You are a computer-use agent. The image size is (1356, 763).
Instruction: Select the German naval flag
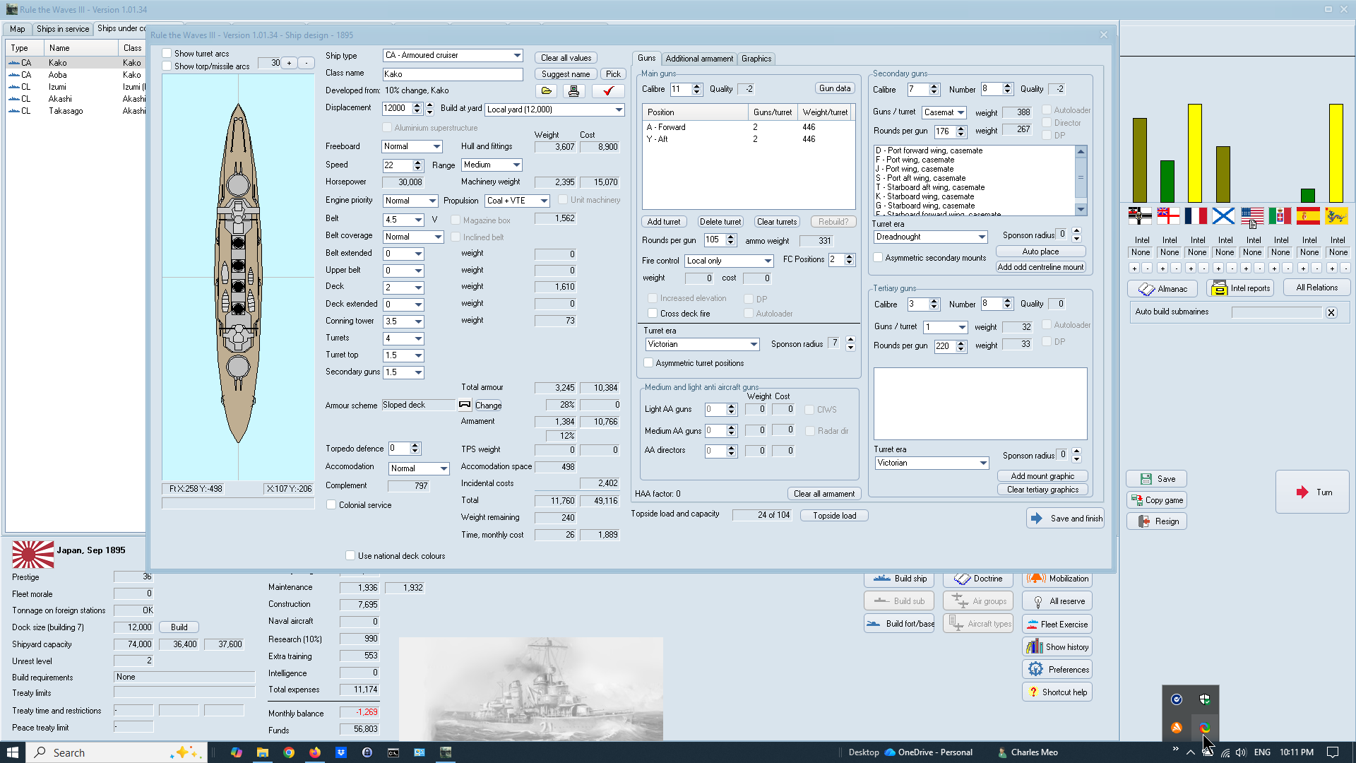[1140, 215]
